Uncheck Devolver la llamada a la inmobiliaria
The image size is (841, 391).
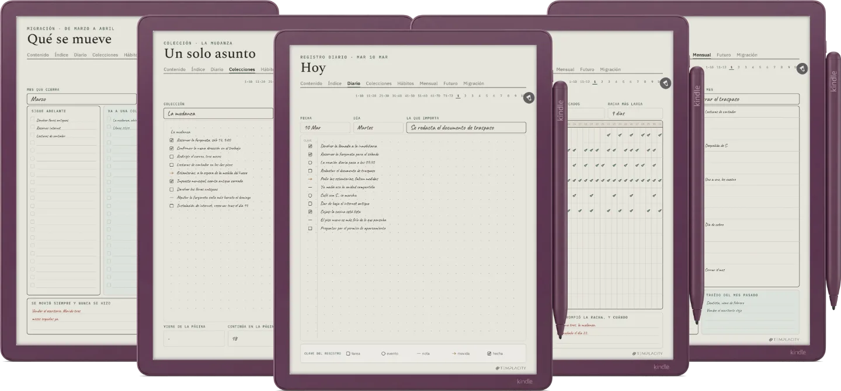click(x=310, y=146)
